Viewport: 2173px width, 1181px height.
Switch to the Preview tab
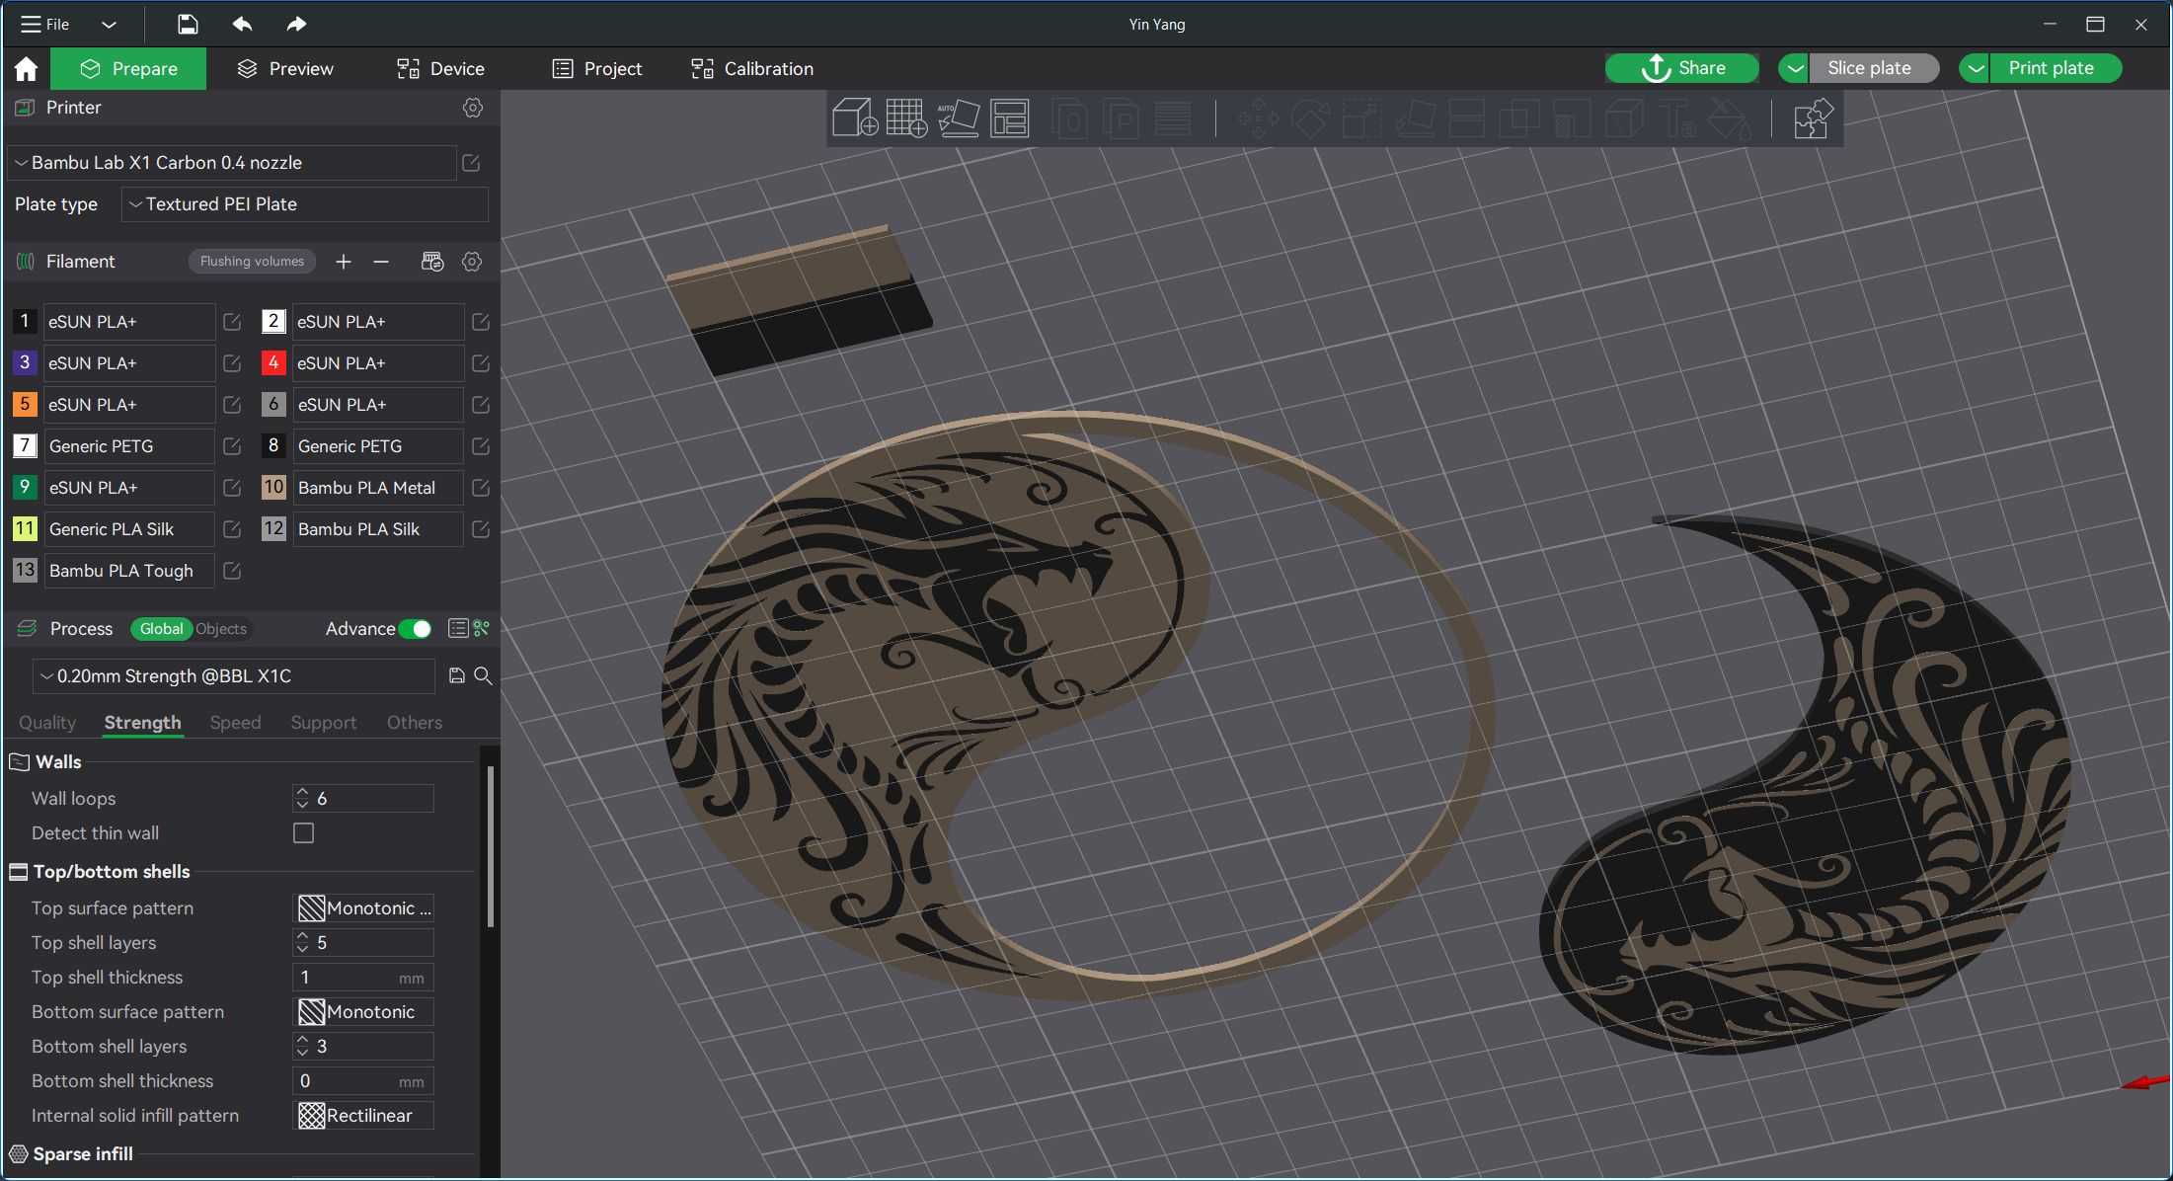[x=285, y=69]
